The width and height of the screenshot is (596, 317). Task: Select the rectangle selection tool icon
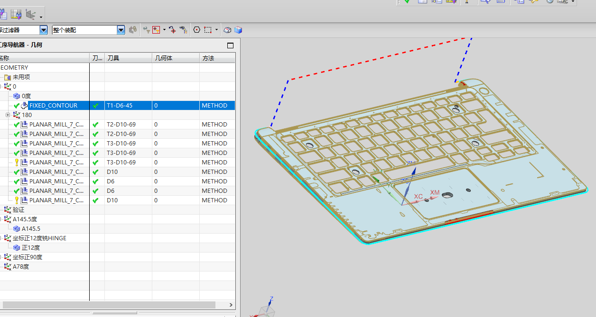[208, 30]
